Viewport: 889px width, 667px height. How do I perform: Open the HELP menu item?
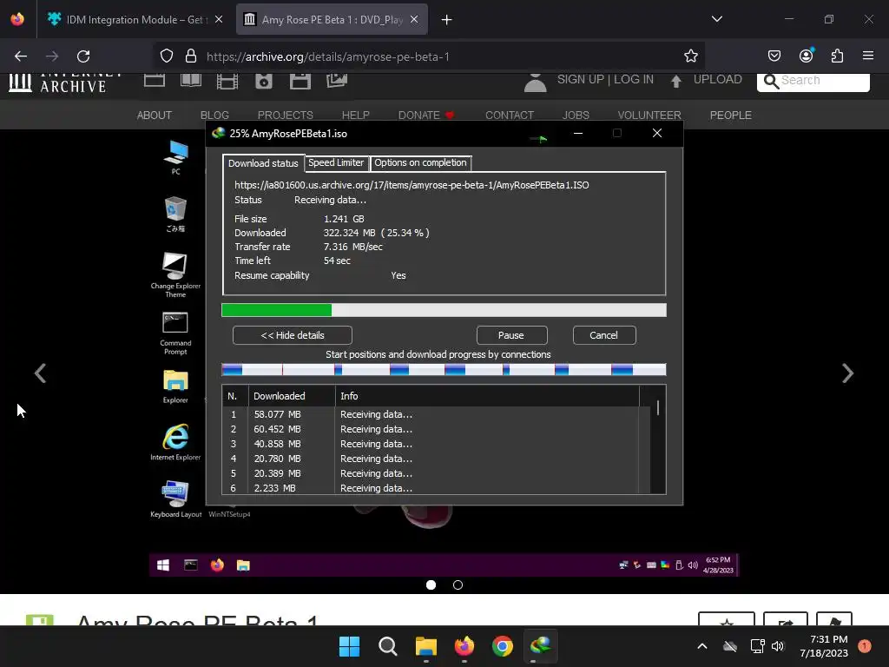(x=355, y=116)
